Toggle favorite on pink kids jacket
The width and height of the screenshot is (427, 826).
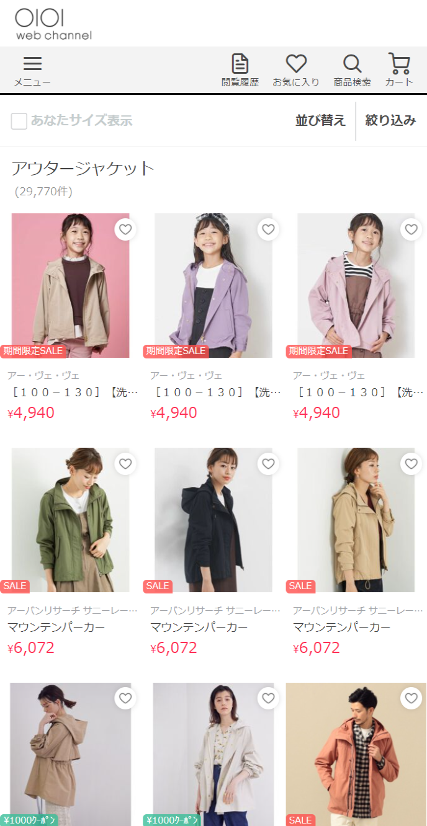click(411, 229)
